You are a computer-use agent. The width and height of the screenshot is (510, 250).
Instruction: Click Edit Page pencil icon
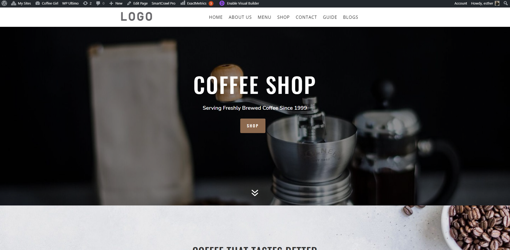[129, 3]
